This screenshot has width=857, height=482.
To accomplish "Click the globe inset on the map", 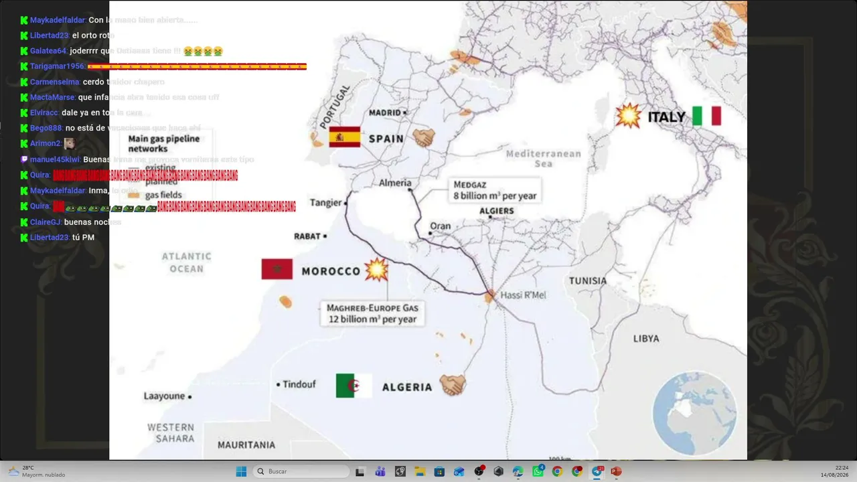I will (694, 414).
